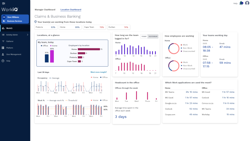Click the Home employees bar showing 15
252x141 pixels.
click(x=89, y=49)
